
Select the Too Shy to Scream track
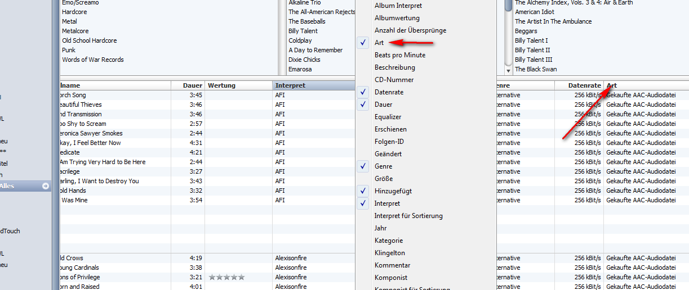83,124
